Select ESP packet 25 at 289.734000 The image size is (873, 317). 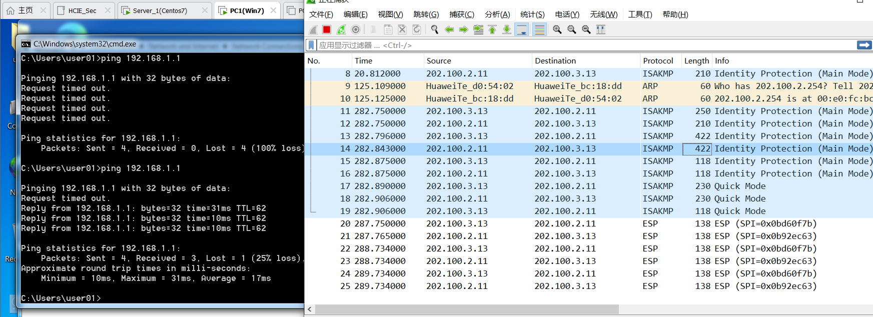coord(589,286)
